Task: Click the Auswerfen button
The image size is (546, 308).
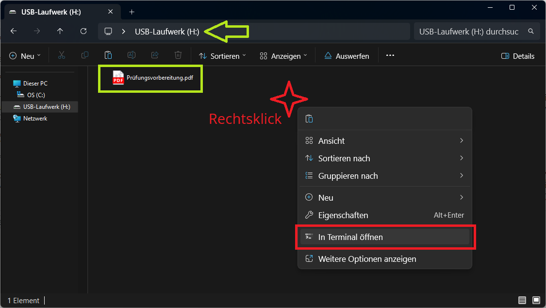Action: (347, 56)
